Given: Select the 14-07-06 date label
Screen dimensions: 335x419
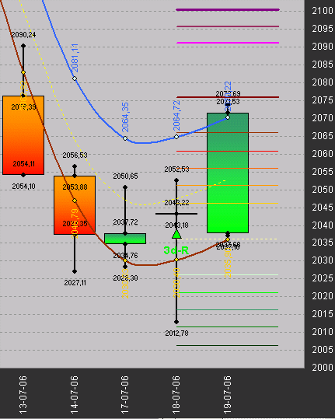Looking at the screenshot, I should coord(75,395).
